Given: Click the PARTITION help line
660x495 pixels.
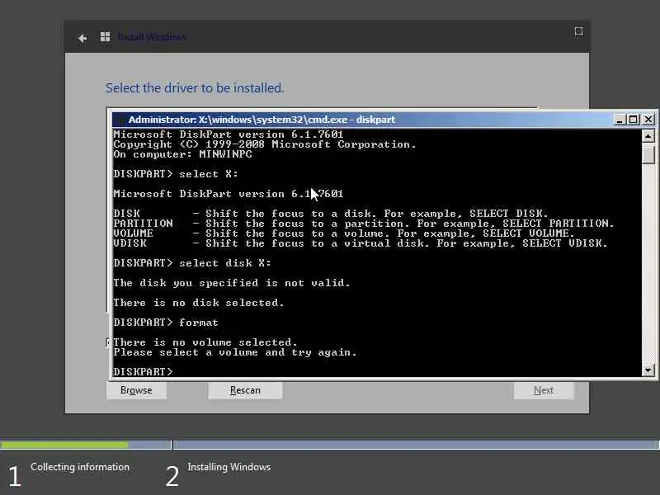Looking at the screenshot, I should tap(364, 224).
